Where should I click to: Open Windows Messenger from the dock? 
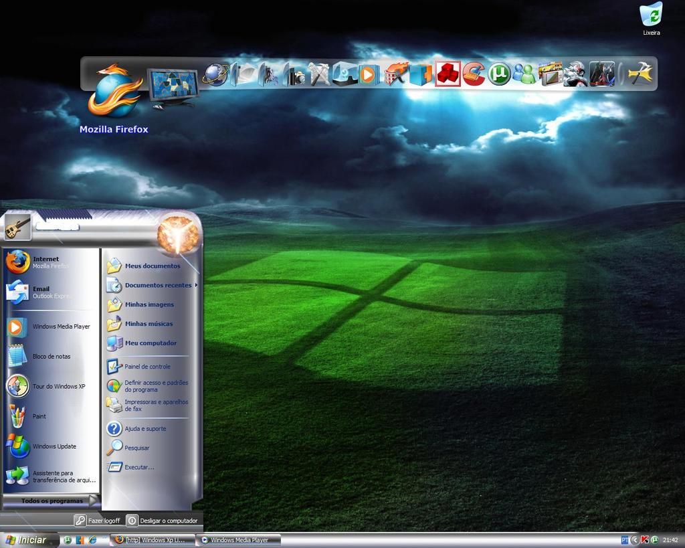(x=524, y=74)
